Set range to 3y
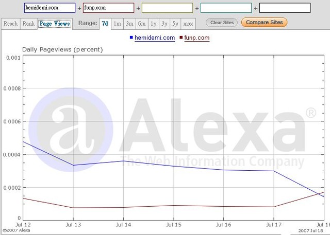This screenshot has width=330, height=235. (164, 24)
